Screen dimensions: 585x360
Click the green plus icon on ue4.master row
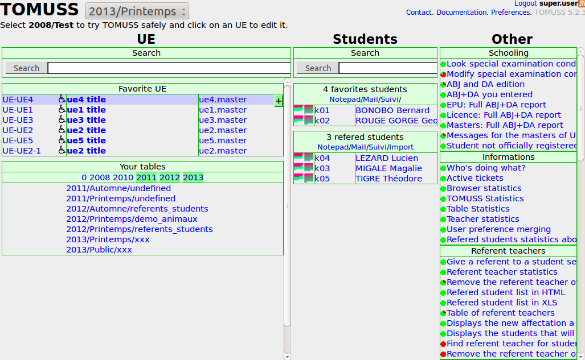pos(278,100)
